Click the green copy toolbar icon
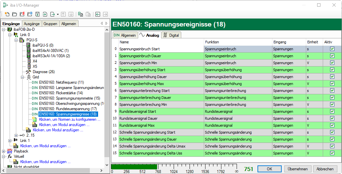The image size is (342, 174). coord(80,14)
